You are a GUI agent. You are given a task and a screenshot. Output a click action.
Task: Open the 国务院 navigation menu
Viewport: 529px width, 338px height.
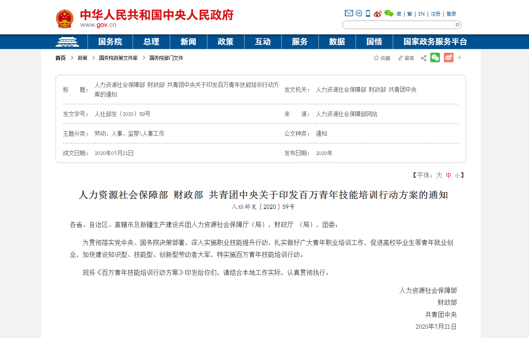point(110,42)
